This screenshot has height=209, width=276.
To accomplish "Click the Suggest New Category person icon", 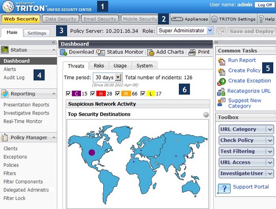I will coord(221,102).
